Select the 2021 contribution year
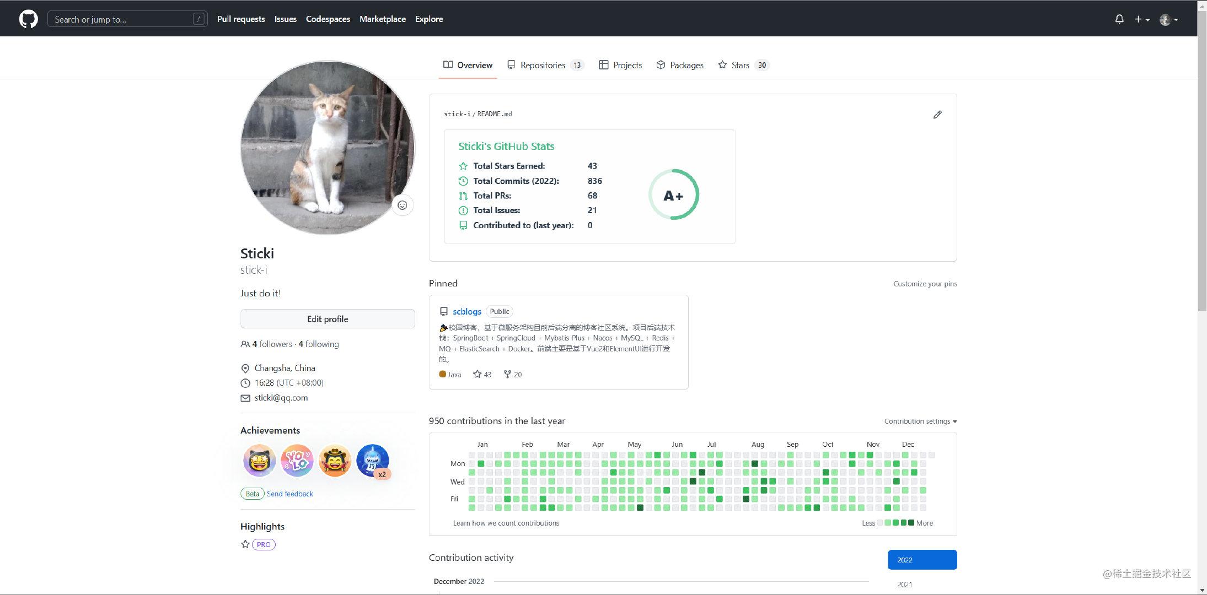Screen dimensions: 1207x595 pyautogui.click(x=905, y=585)
